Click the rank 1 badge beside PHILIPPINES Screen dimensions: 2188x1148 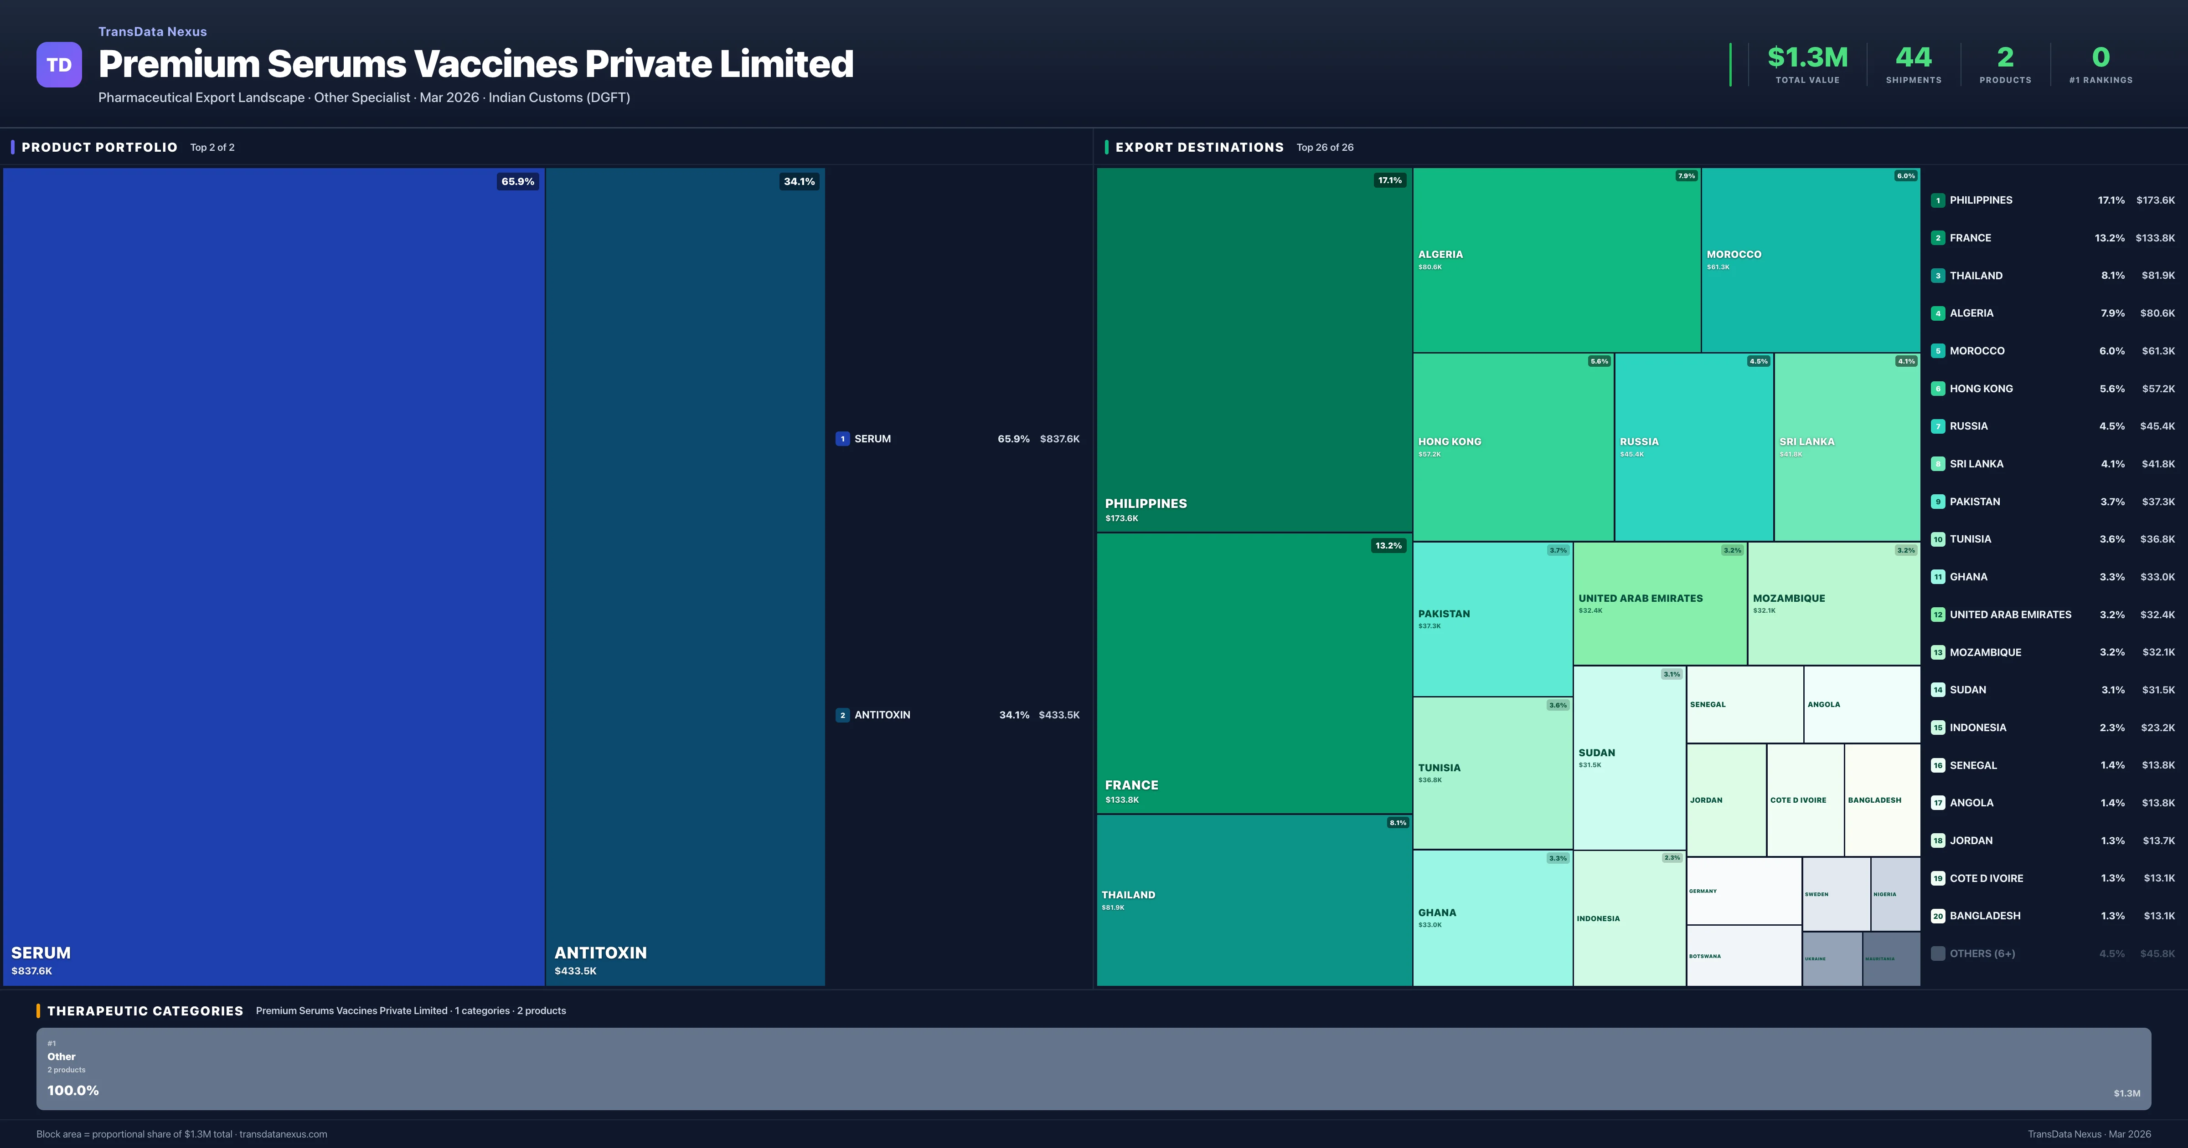[x=1937, y=200]
